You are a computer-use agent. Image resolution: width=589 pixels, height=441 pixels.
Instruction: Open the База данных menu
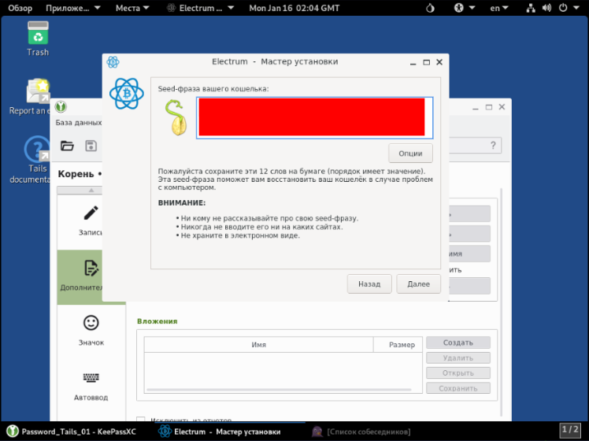click(79, 123)
